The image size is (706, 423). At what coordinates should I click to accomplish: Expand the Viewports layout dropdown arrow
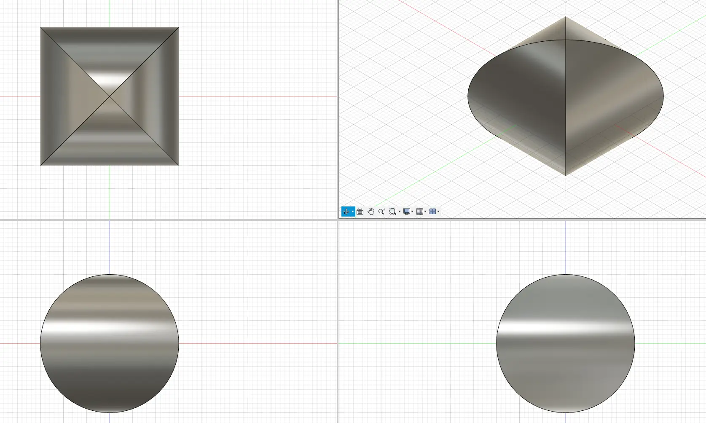pyautogui.click(x=438, y=211)
